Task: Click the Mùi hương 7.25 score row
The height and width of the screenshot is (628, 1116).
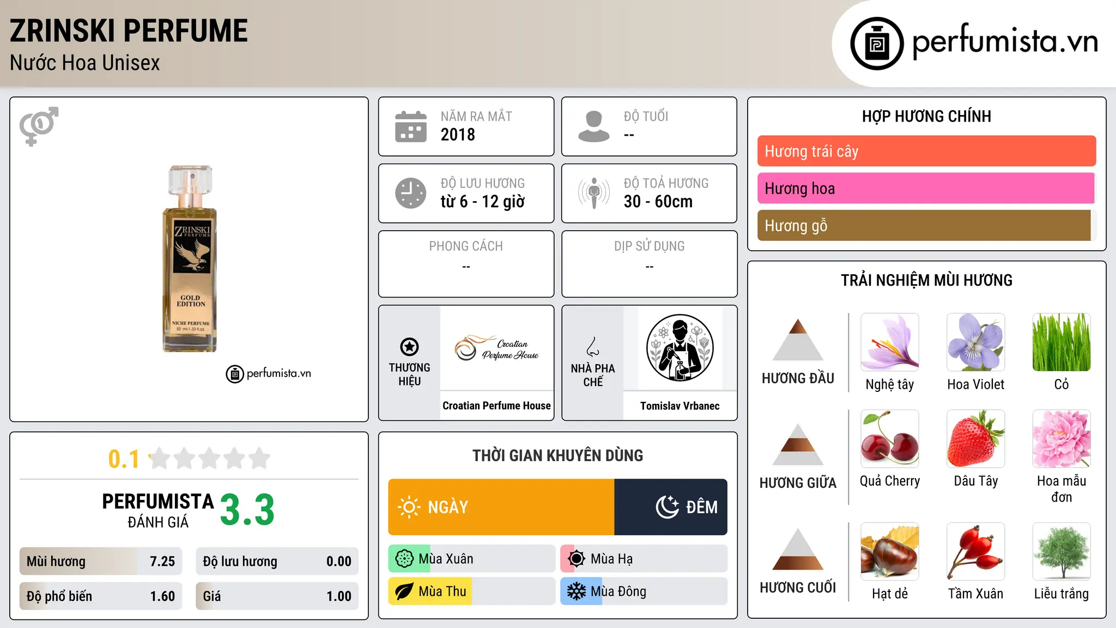Action: click(x=101, y=561)
